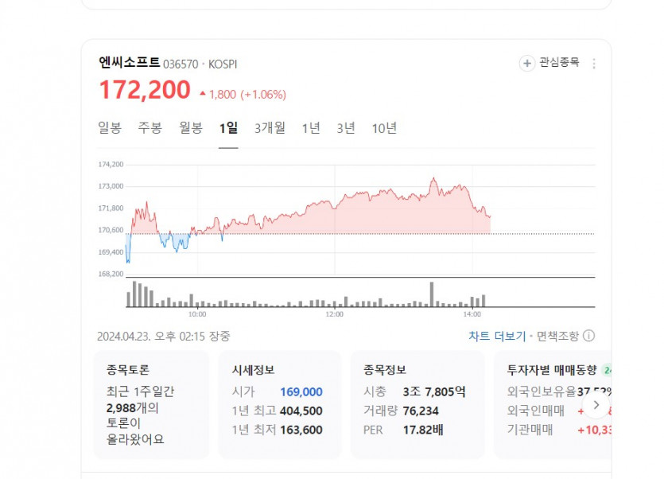Click the 엔씨소프트 stock name
The height and width of the screenshot is (479, 664).
[130, 64]
